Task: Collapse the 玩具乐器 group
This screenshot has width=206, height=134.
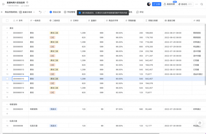Action: tap(7, 121)
